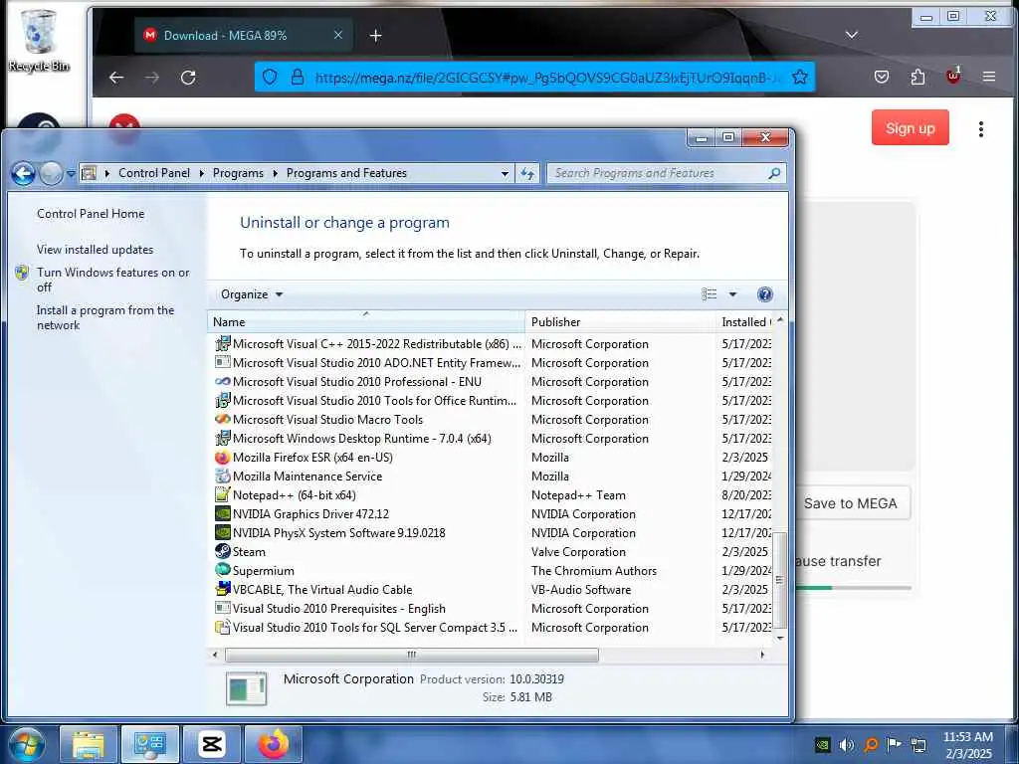Click the CapCut icon in taskbar
The width and height of the screenshot is (1019, 764).
click(212, 744)
